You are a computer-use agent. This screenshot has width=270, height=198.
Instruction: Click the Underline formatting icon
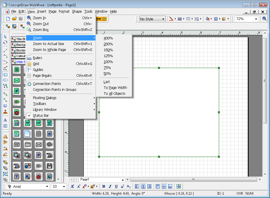coord(116,186)
